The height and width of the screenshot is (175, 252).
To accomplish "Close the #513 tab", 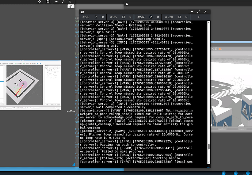I will point(103,17).
